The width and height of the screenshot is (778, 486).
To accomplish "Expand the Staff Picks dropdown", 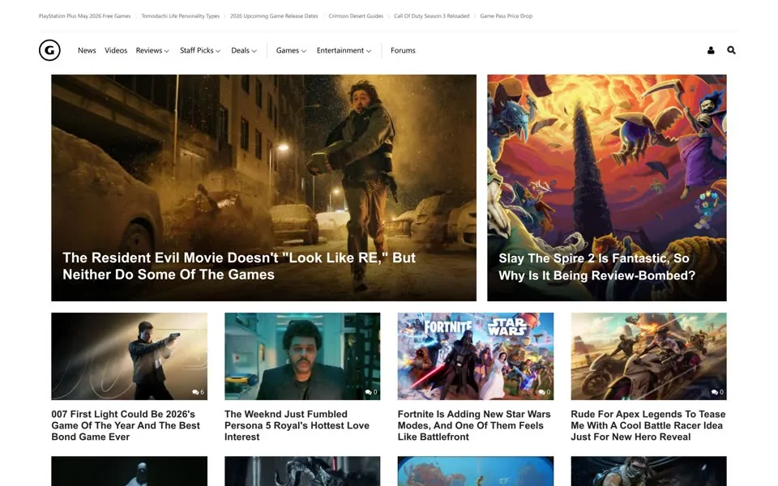I will click(x=200, y=50).
